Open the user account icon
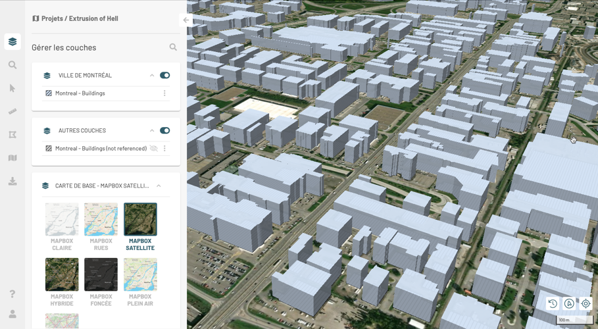Viewport: 598px width, 329px height. pyautogui.click(x=12, y=314)
